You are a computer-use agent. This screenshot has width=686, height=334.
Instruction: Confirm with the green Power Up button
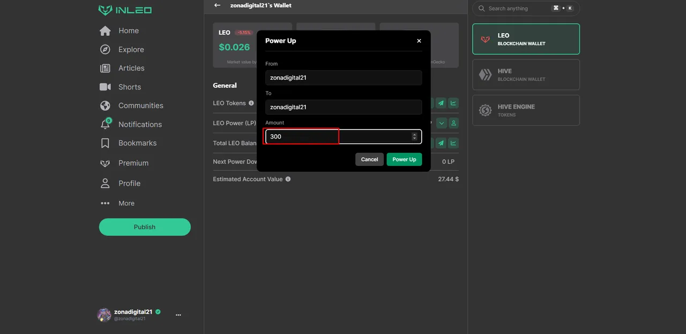(x=404, y=160)
